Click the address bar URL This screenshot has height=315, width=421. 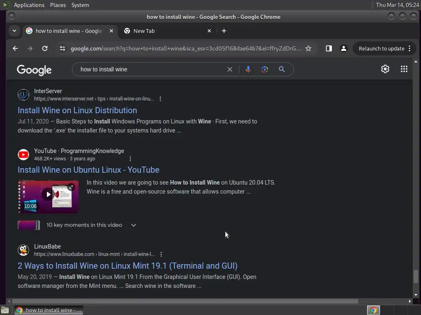pos(186,48)
